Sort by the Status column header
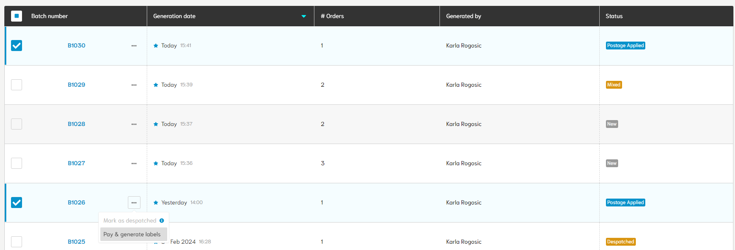 click(x=614, y=16)
